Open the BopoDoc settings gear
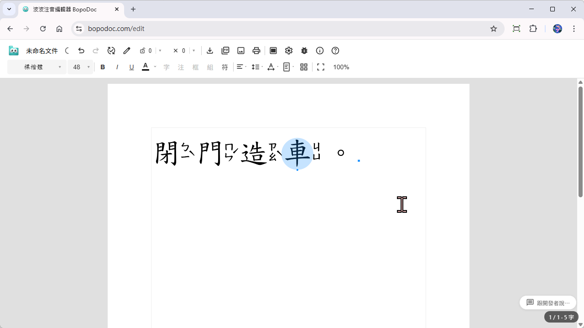Image resolution: width=584 pixels, height=328 pixels. (289, 51)
